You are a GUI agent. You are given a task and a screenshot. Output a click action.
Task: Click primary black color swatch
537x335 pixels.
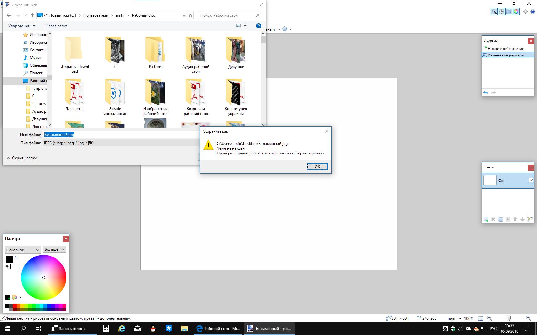9,259
